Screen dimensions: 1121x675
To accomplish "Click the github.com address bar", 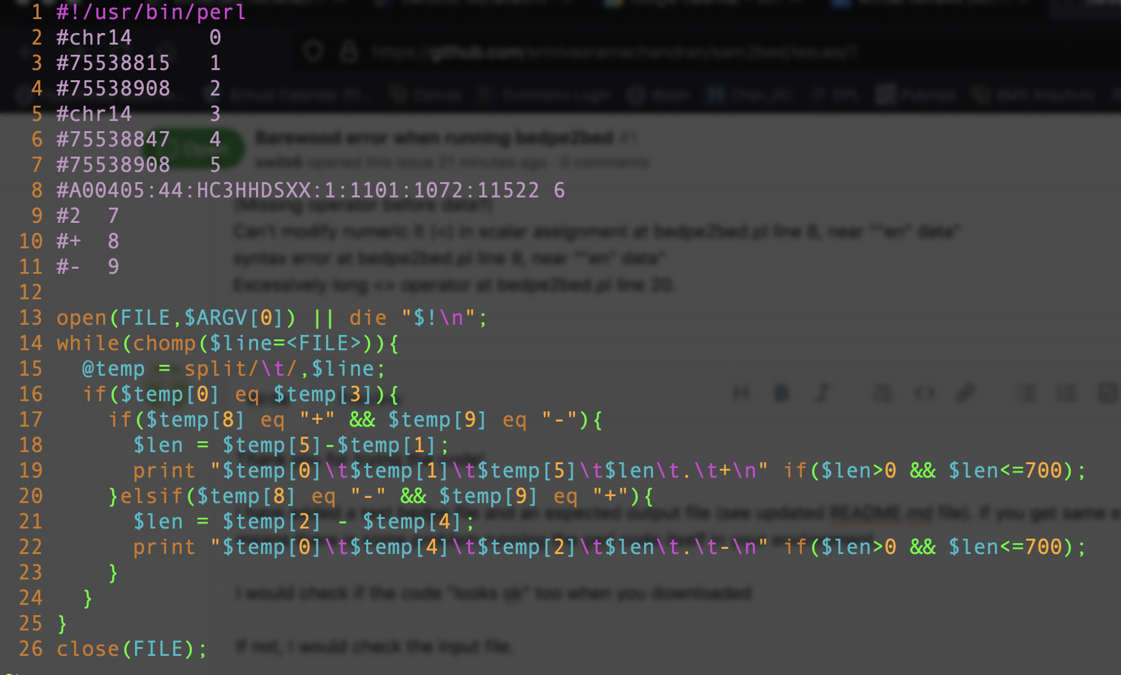I will (615, 52).
